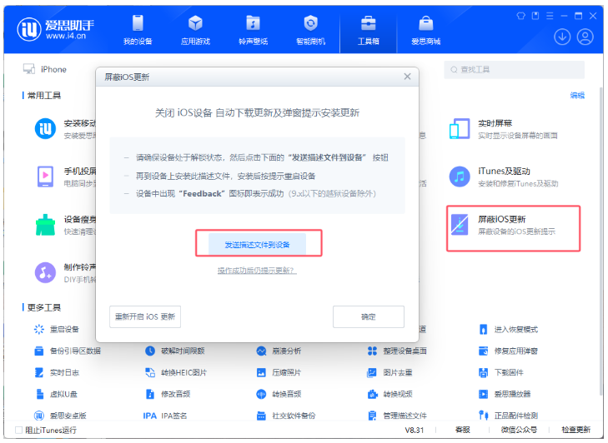
Task: Confirm with the 确定 button
Action: (x=369, y=316)
